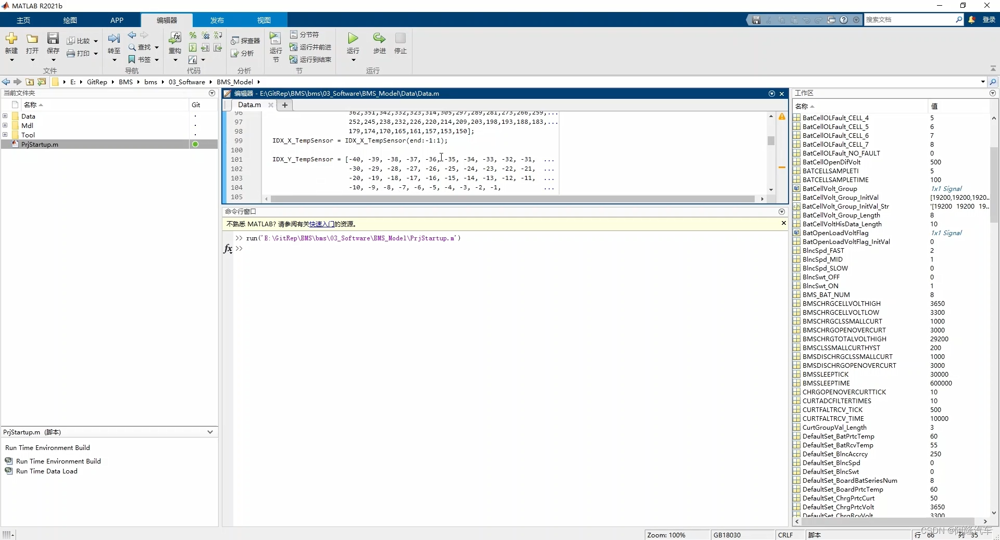Switch to the 绘图 (Plots) tab
1000x540 pixels.
pos(70,20)
